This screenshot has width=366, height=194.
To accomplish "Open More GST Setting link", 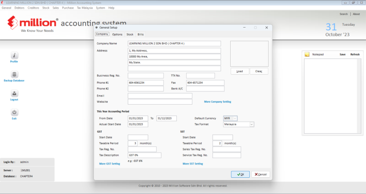I will coord(110,164).
